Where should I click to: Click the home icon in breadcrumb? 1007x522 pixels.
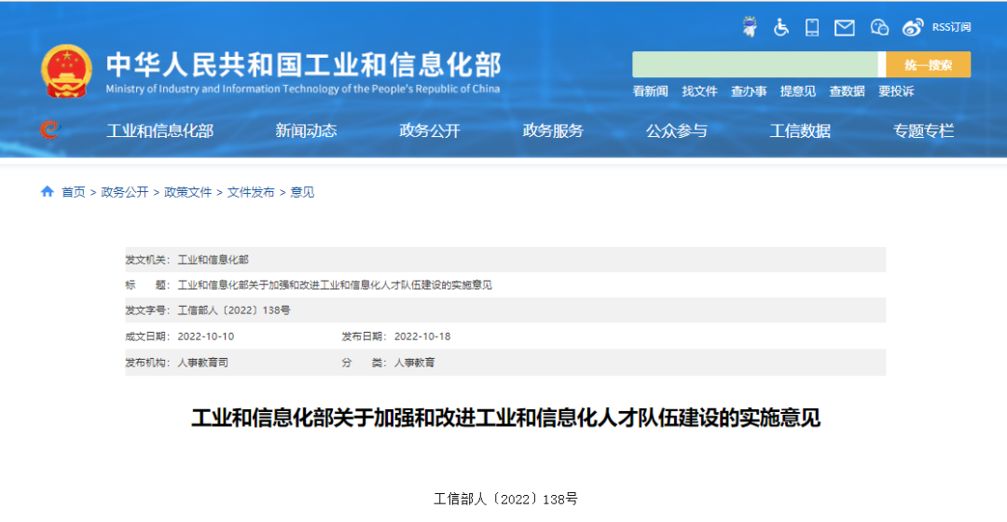click(x=48, y=192)
